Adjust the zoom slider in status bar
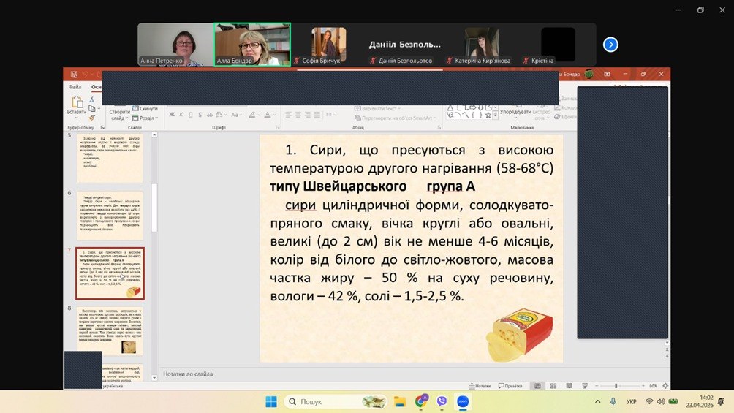 click(x=616, y=386)
